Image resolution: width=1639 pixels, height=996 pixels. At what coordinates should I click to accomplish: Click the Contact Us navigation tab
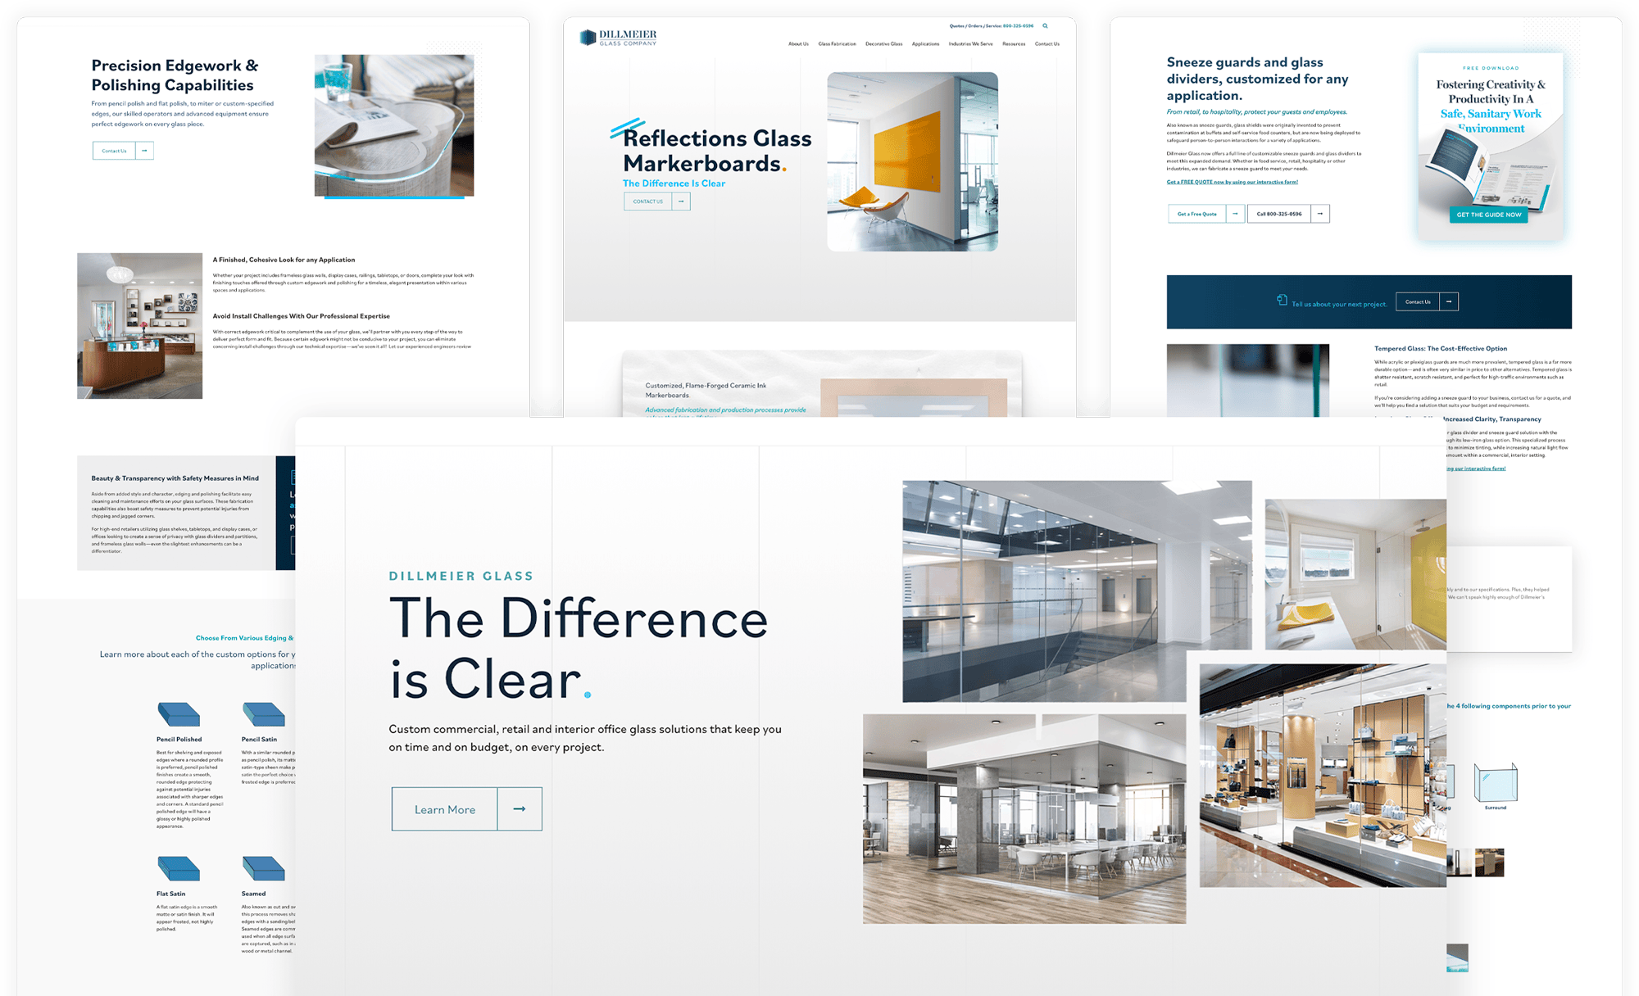point(1048,43)
